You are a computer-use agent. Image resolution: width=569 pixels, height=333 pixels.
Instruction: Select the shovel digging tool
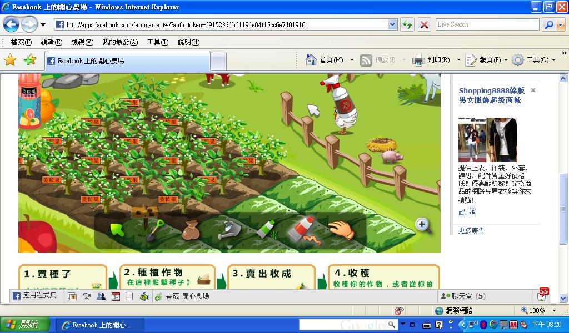point(154,230)
